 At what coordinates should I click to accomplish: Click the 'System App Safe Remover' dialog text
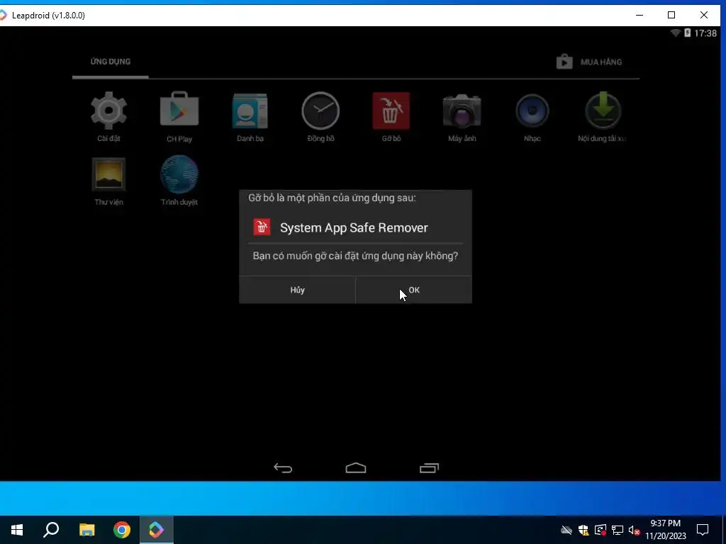tap(354, 227)
